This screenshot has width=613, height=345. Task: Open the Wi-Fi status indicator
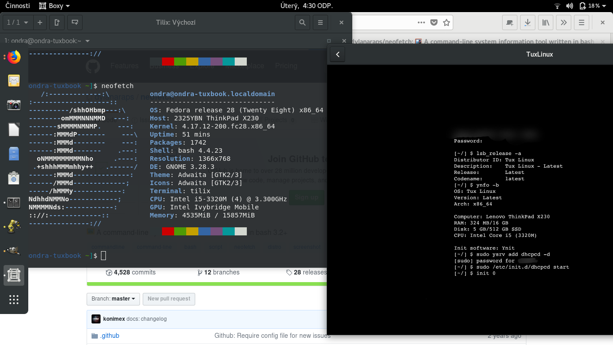click(557, 6)
